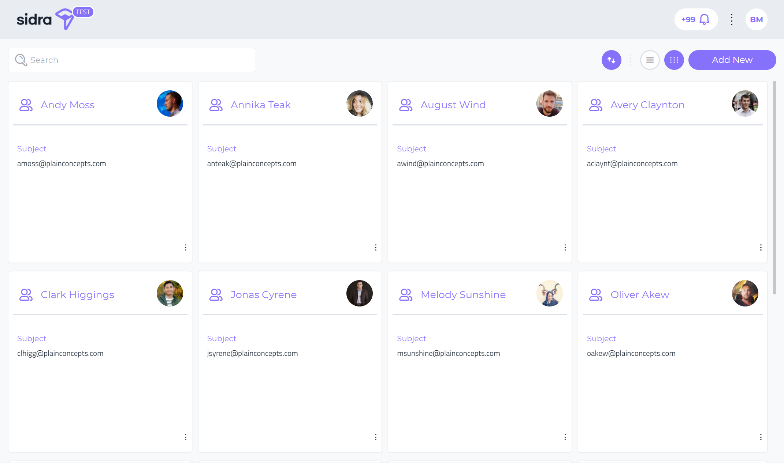784x463 pixels.
Task: Click Melody Sunshine's profile photo
Action: (x=549, y=293)
